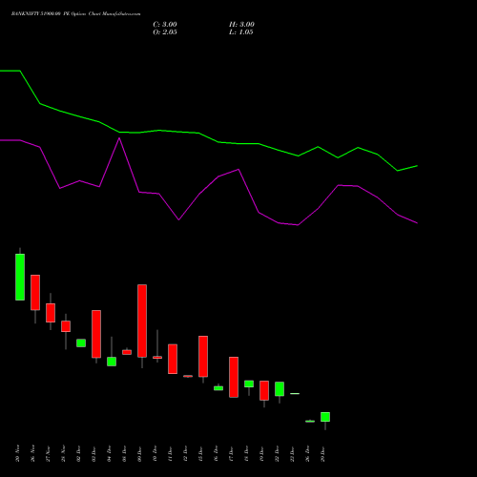Screen dimensions: 477x477
Task: Click the low value "L: 1.05"
Action: [x=241, y=32]
